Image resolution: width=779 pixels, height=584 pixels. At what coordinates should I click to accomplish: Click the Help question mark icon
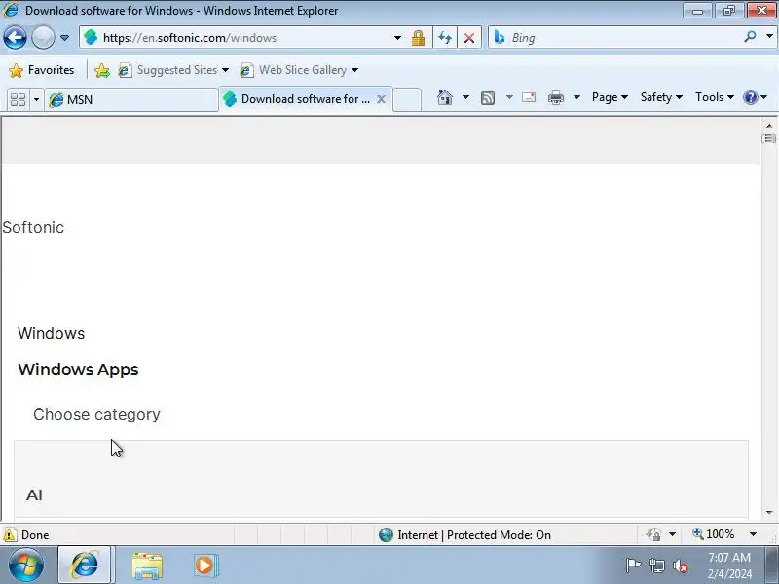(750, 97)
